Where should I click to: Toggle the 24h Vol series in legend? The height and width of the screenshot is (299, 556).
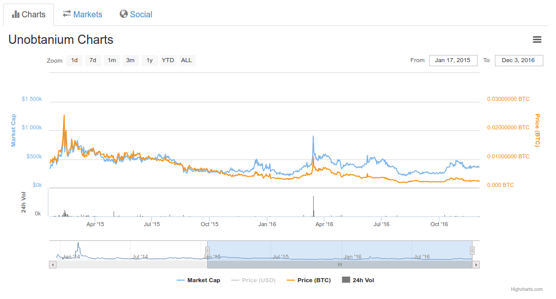358,280
